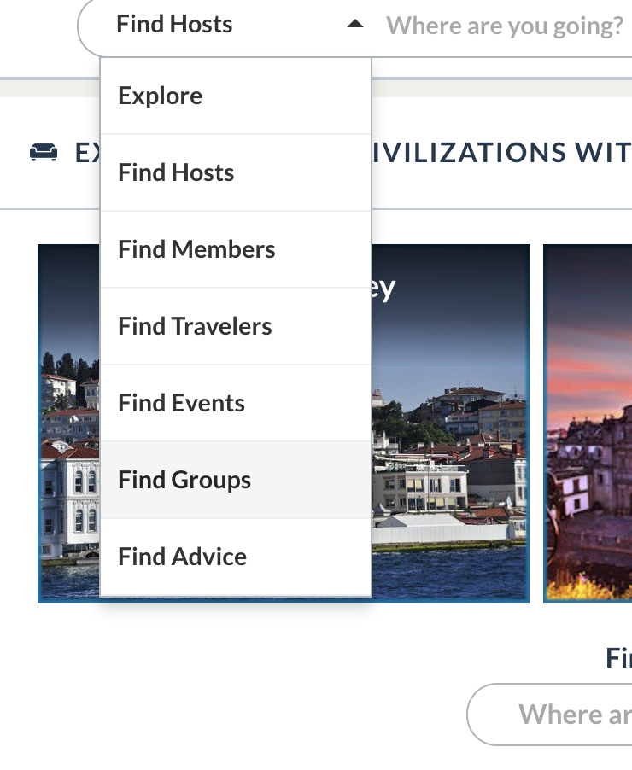Focus the top 'Where are you going?' field
Screen dimensions: 632x770
tap(506, 26)
